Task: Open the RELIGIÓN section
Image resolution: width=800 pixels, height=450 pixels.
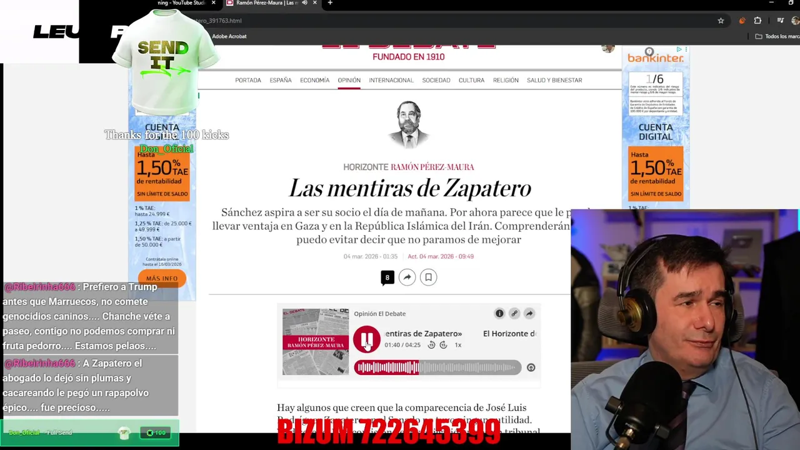Action: coord(506,80)
